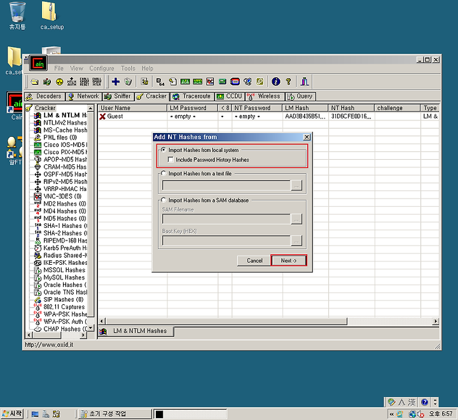
Task: Click the Boot Key (HEX) input field
Action: pos(226,241)
